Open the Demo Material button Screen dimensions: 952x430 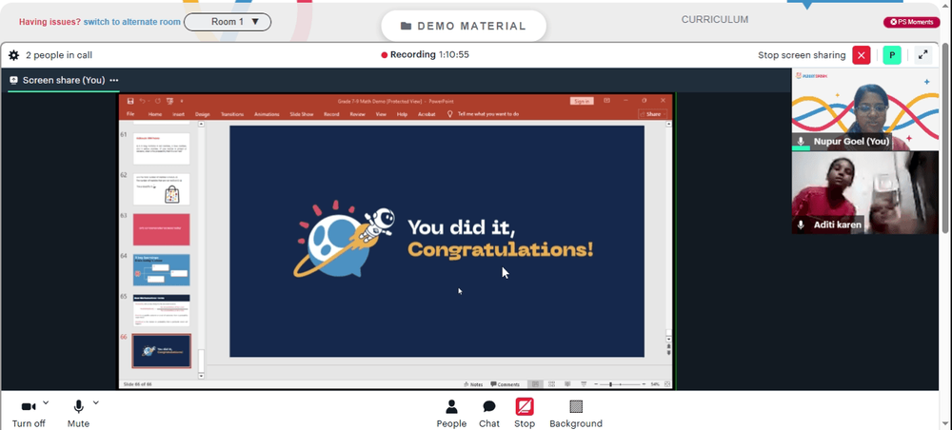coord(464,26)
